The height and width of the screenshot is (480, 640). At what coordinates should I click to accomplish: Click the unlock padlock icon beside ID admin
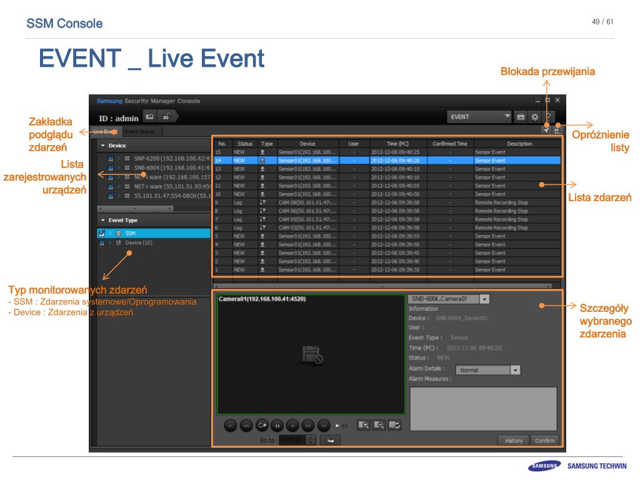pos(166,116)
